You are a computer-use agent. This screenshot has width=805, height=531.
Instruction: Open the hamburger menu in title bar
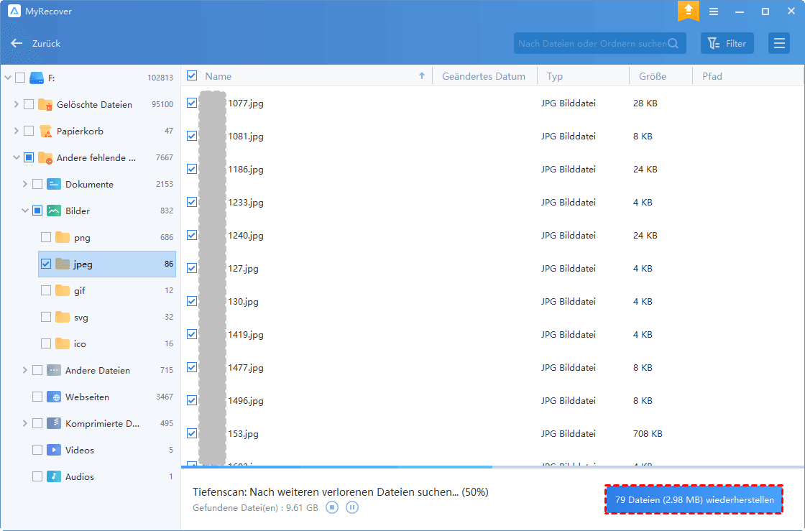(x=714, y=11)
